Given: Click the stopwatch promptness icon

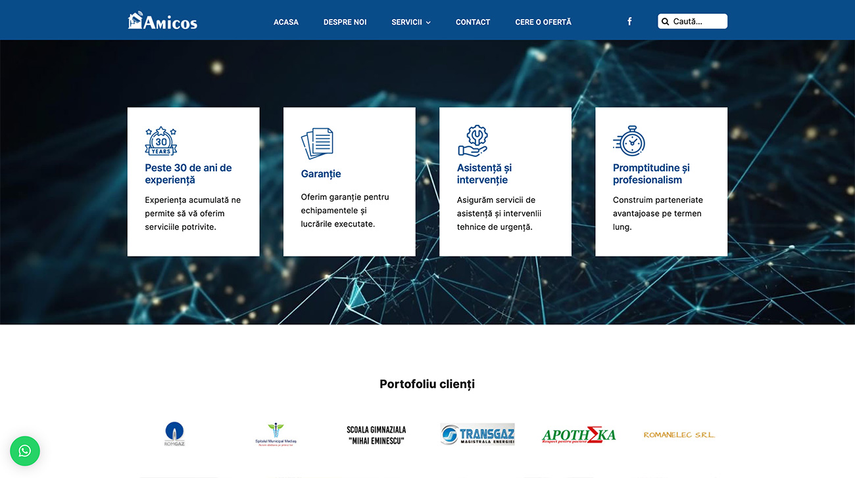Looking at the screenshot, I should coord(629,141).
